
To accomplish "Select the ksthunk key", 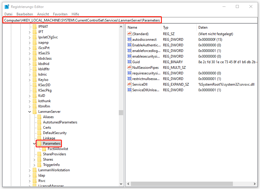I will 45,101.
